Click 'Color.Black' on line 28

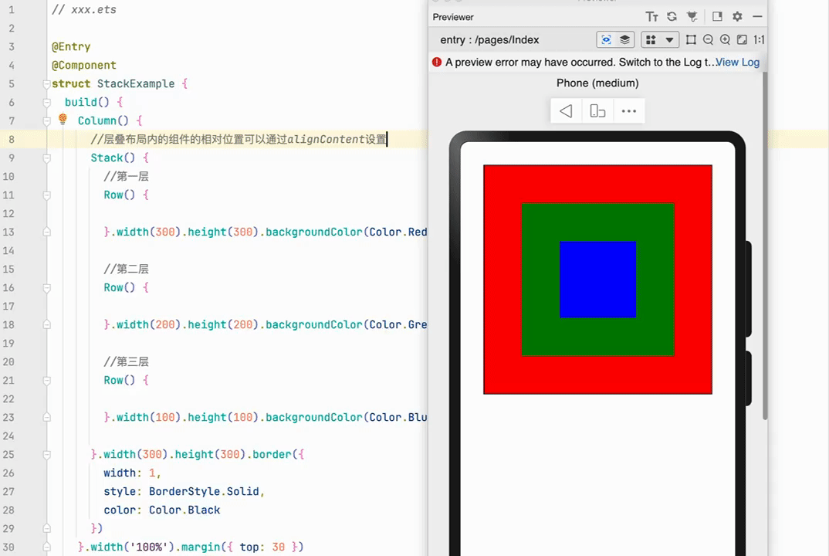(184, 510)
